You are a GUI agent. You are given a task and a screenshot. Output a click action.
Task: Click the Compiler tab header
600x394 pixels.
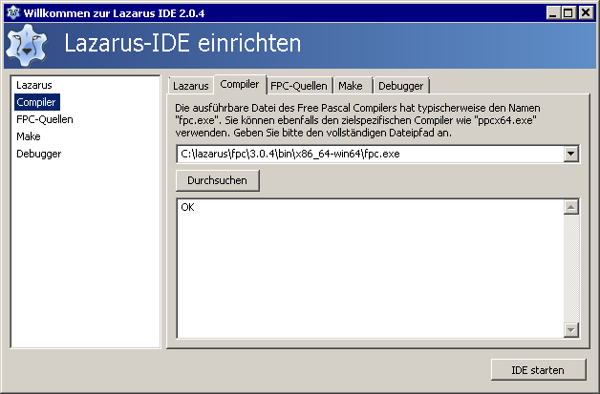[239, 85]
